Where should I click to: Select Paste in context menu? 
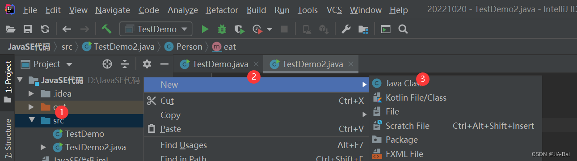pyautogui.click(x=256, y=129)
